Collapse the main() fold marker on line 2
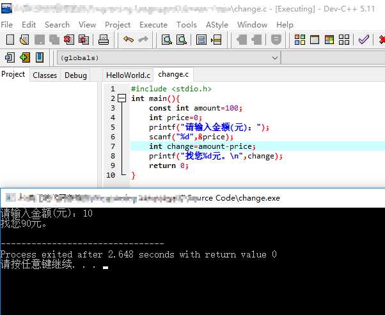 (x=122, y=98)
